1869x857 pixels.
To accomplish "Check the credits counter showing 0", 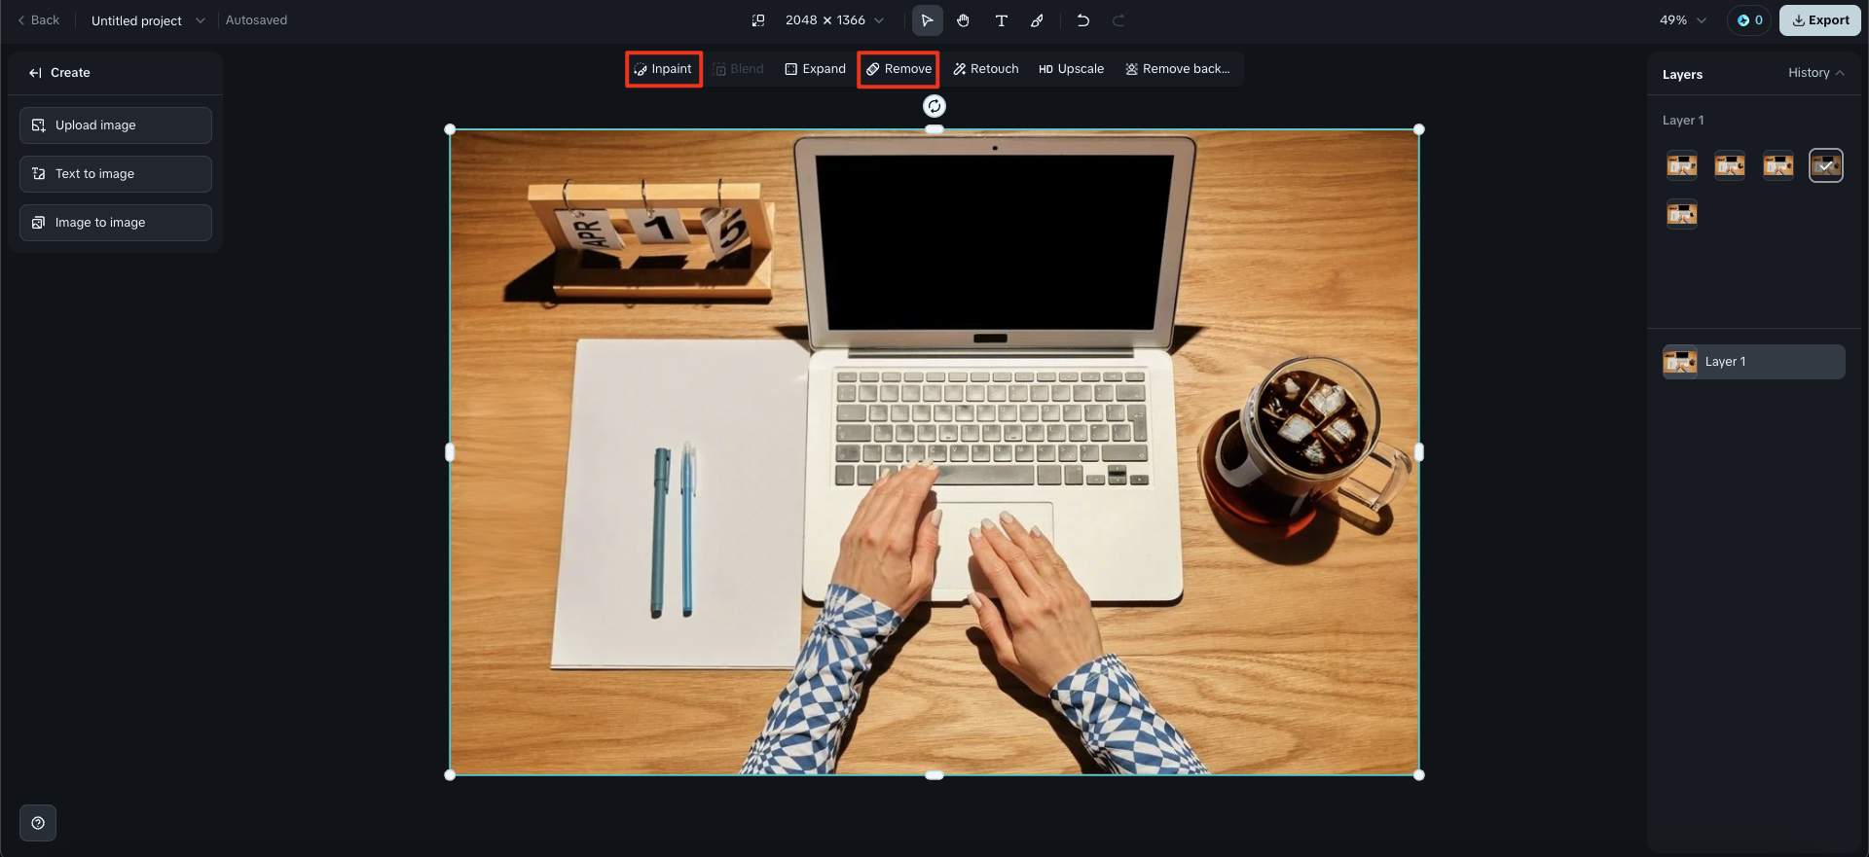I will [x=1749, y=20].
